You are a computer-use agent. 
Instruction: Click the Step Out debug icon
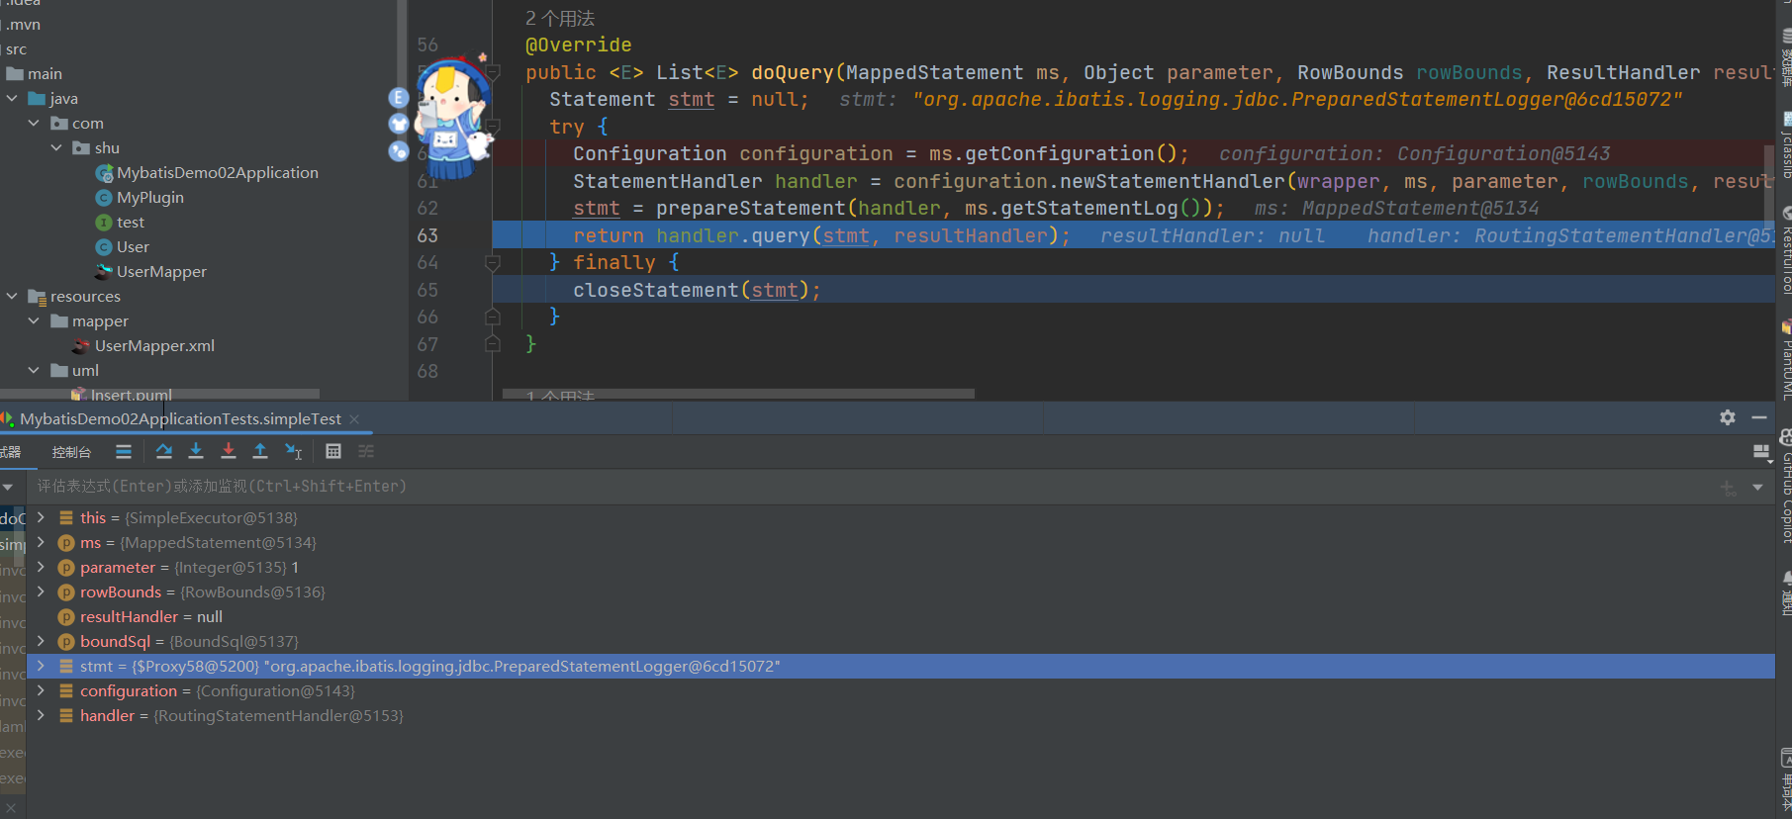point(260,451)
